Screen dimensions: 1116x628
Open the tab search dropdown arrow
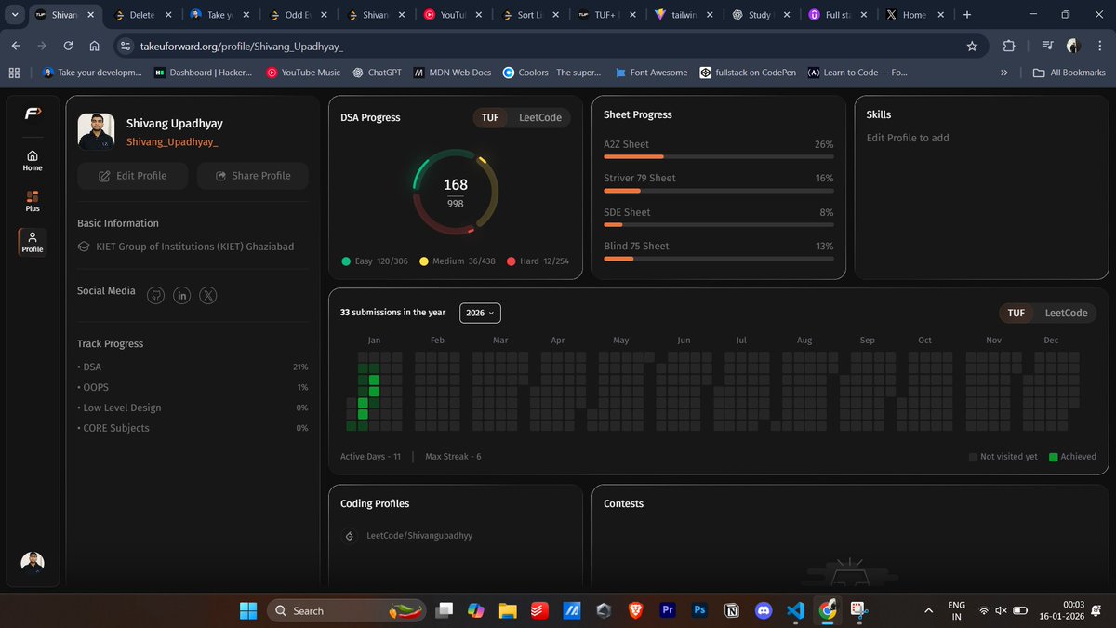[x=15, y=15]
